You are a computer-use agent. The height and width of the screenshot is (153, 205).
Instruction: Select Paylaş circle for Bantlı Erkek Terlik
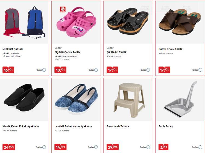point(200,70)
